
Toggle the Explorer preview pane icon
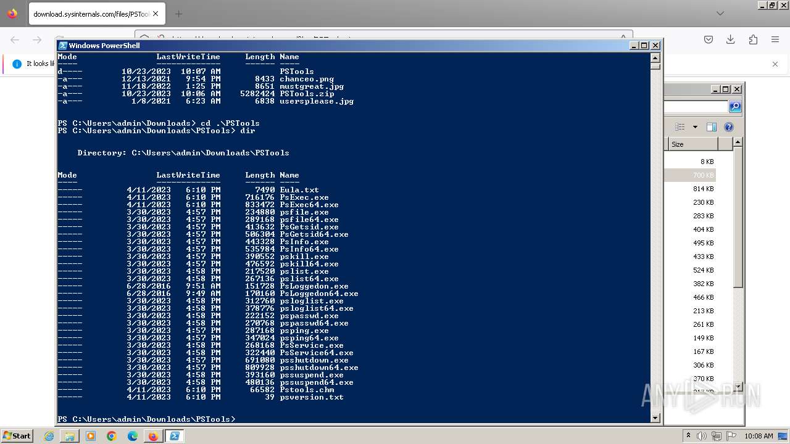712,127
